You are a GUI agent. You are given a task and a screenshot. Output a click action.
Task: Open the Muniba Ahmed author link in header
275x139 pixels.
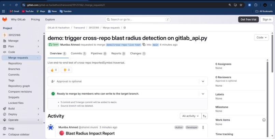tap(70, 45)
